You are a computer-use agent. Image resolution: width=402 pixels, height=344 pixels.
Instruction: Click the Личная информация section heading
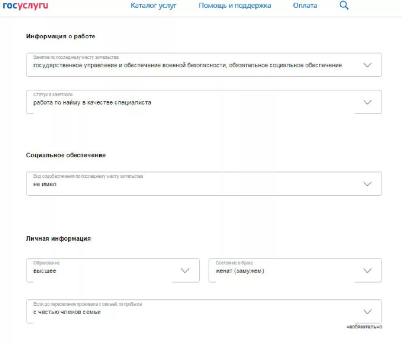point(58,238)
